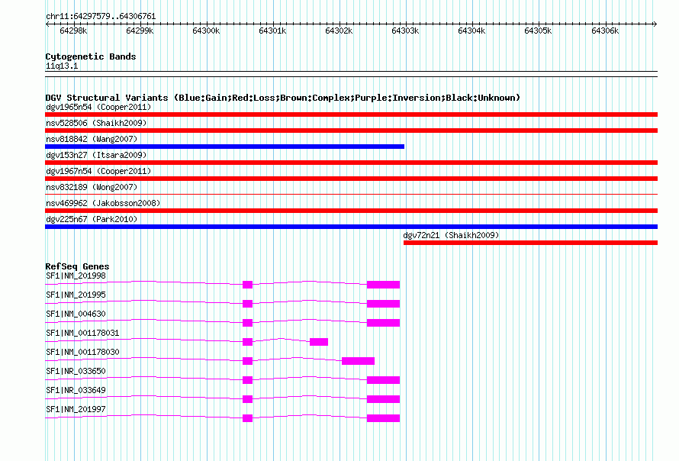Open dgv225n67 (Park2010) variant label

pos(92,219)
